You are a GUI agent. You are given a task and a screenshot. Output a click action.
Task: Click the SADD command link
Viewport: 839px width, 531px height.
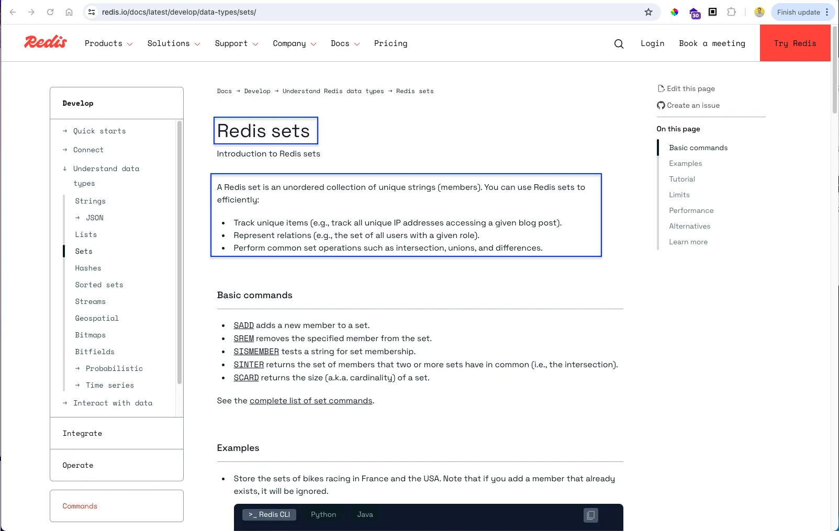(x=243, y=325)
